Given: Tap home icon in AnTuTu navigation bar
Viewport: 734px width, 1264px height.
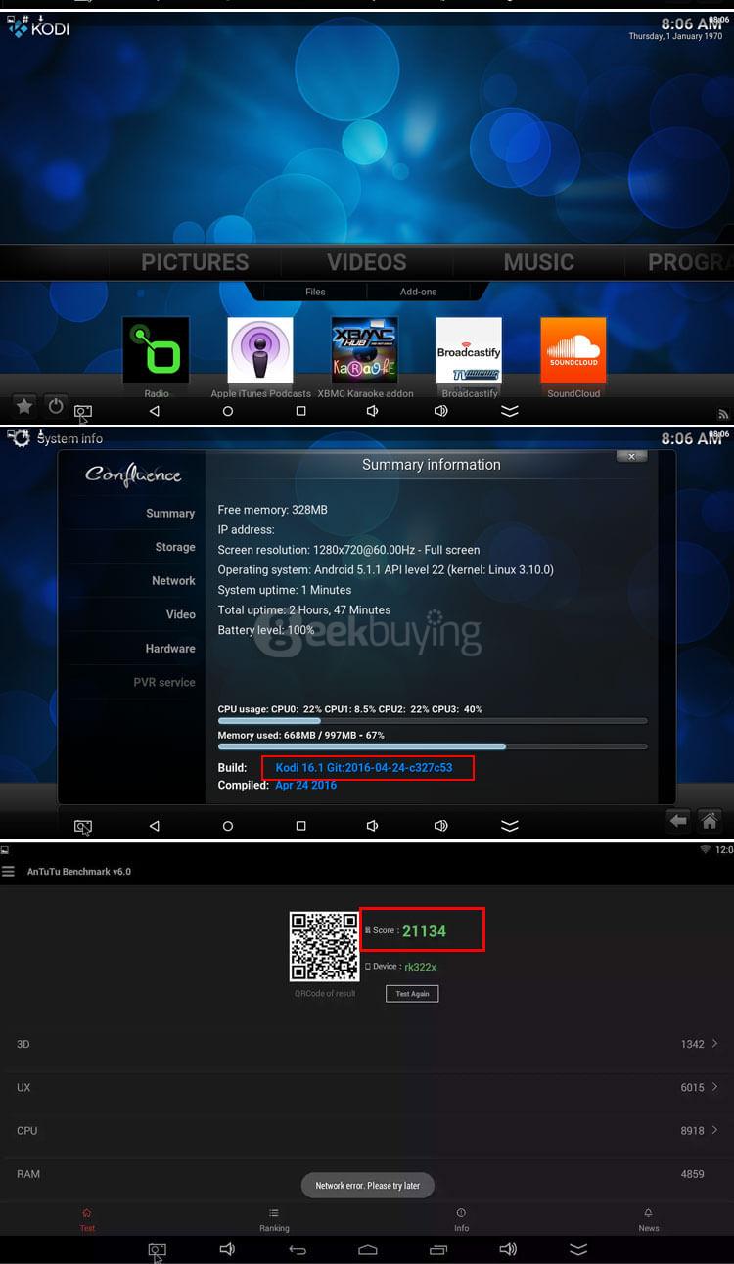Looking at the screenshot, I should pos(368,1249).
